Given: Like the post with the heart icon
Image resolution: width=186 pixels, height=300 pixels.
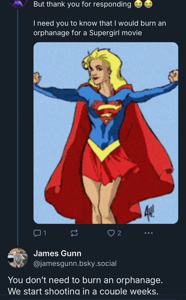Looking at the screenshot, I should coord(111,233).
